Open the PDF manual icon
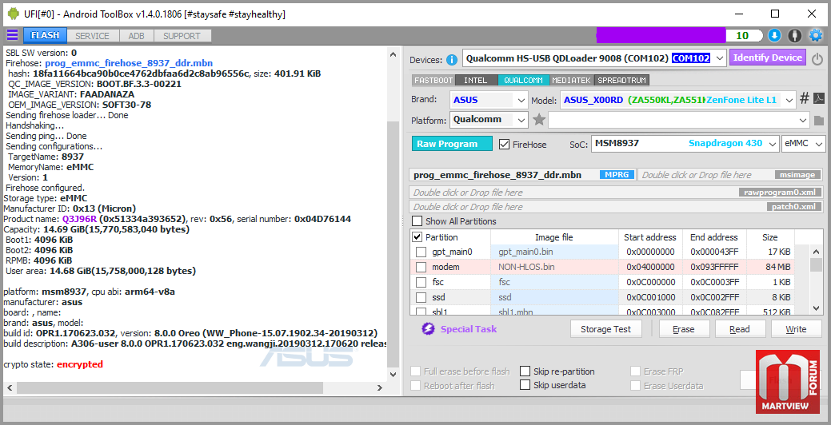 coord(819,99)
